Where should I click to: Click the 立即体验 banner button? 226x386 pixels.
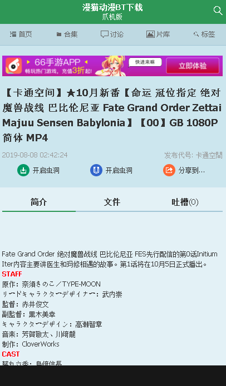(x=193, y=66)
